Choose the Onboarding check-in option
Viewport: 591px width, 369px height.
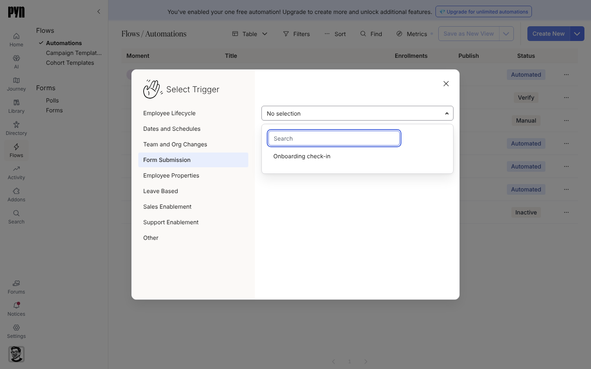[357, 156]
